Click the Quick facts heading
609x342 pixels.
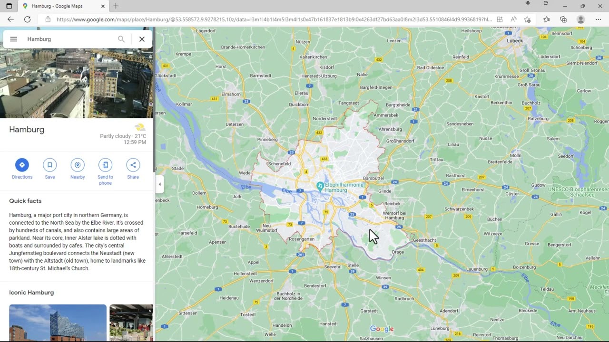point(25,201)
